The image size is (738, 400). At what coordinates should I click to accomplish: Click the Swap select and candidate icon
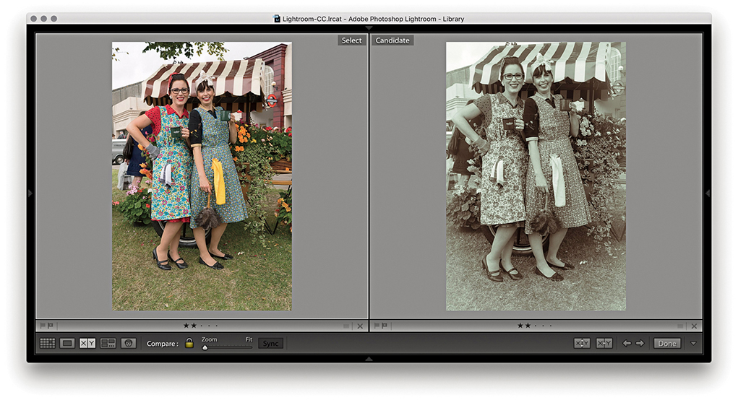(x=582, y=343)
